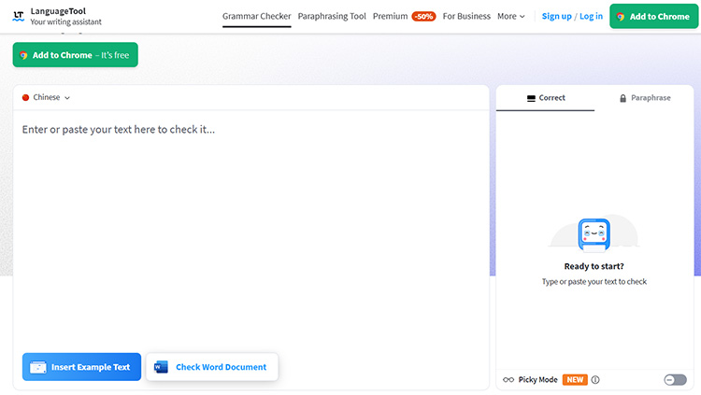
Task: Open For Business page
Action: click(x=466, y=17)
